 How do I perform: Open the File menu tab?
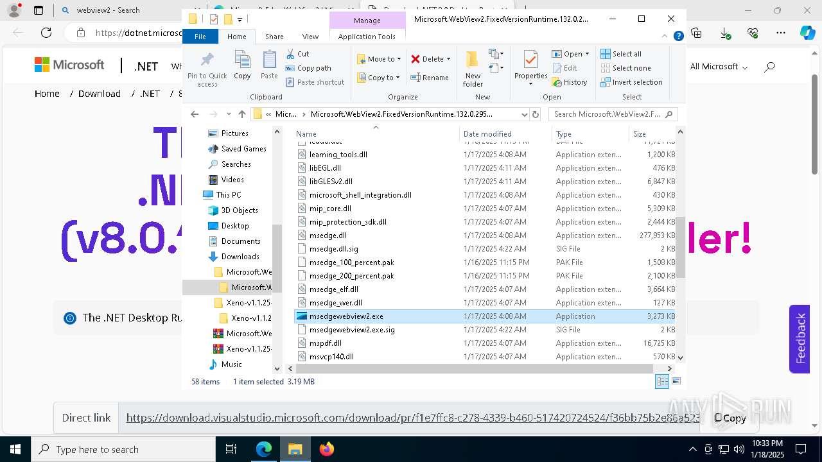tap(200, 37)
